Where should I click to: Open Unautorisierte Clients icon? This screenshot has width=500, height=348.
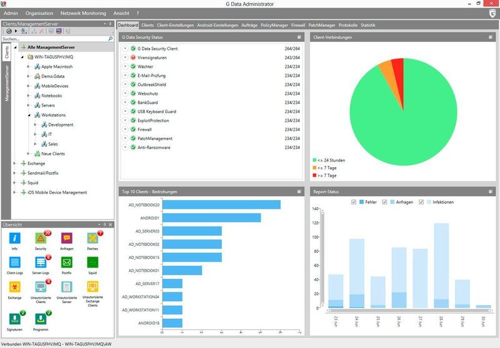coord(41,287)
